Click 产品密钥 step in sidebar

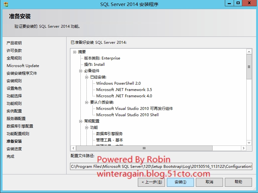point(14,43)
